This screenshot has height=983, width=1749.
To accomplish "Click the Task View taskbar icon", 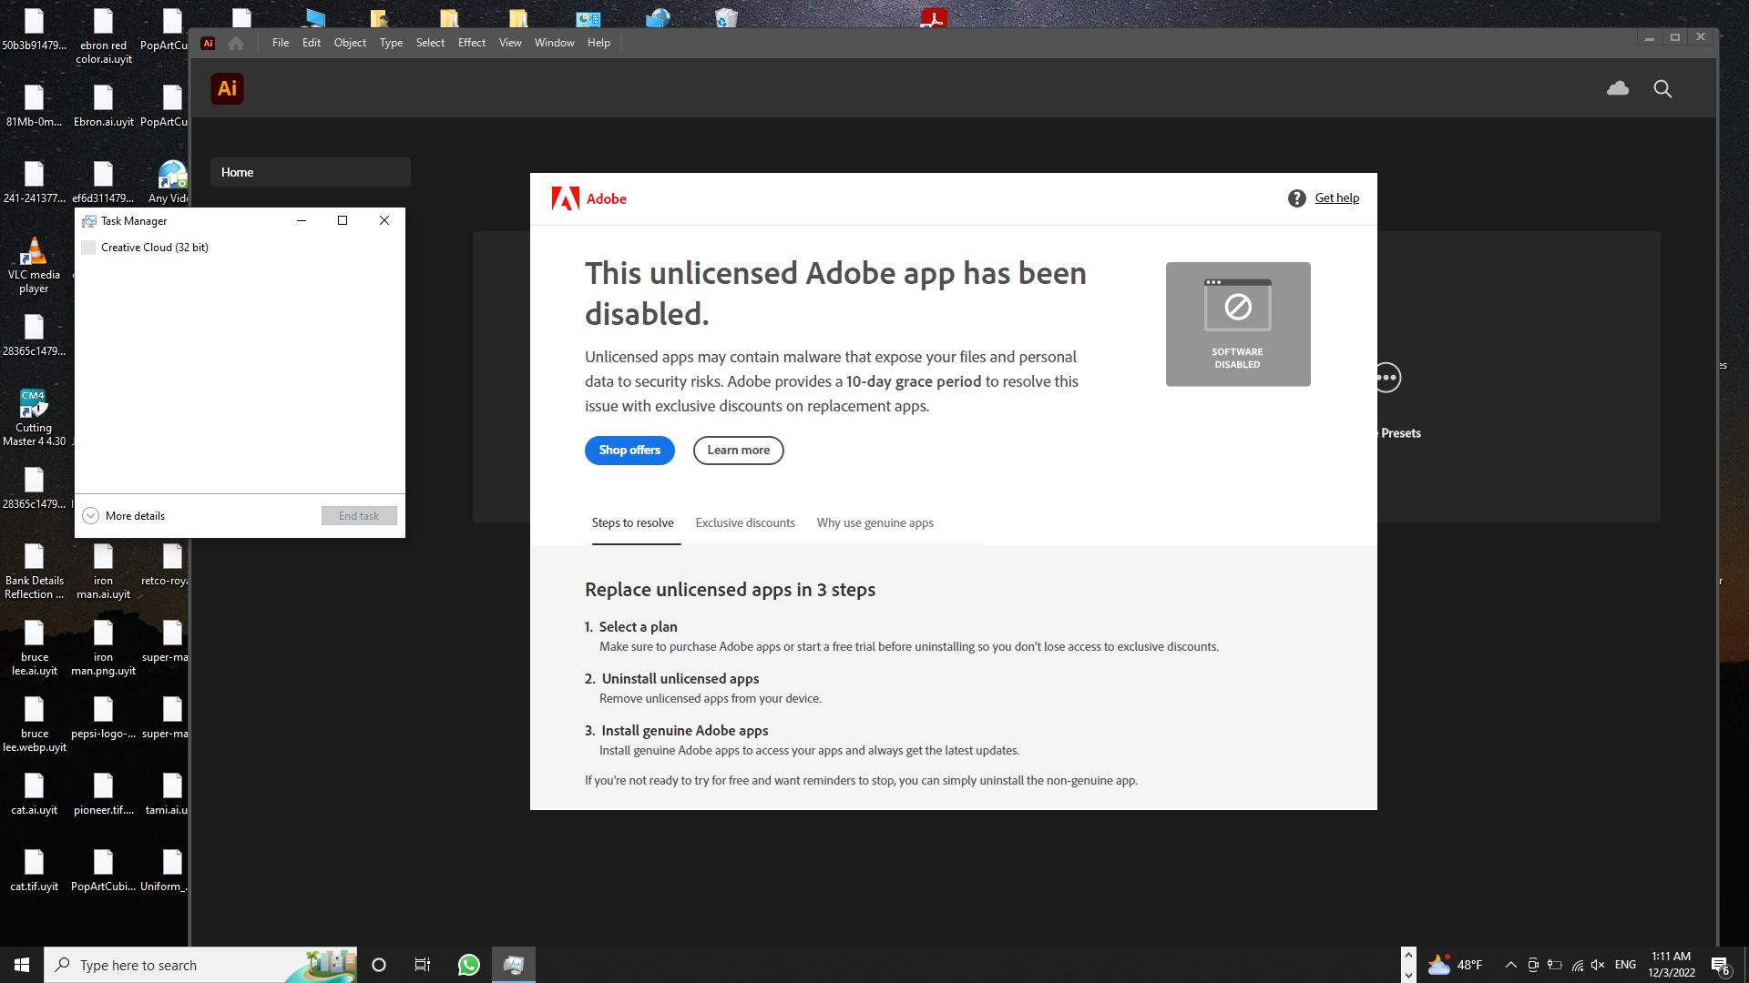I will 423,965.
